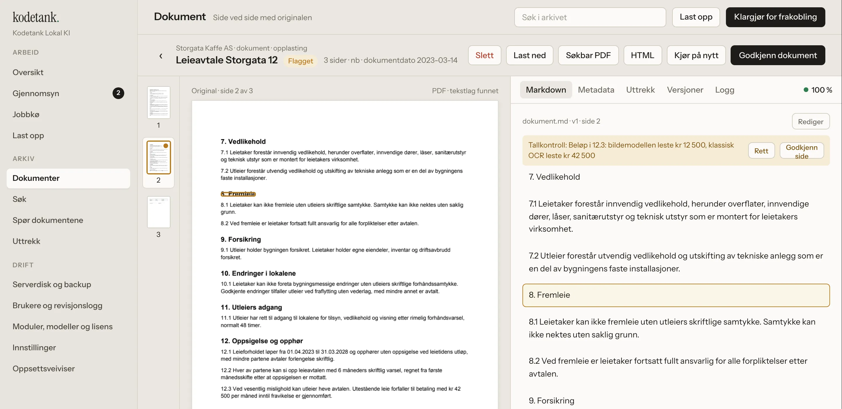Approve with Godkjenn dokument button
Screen dimensions: 842x409
pos(778,55)
